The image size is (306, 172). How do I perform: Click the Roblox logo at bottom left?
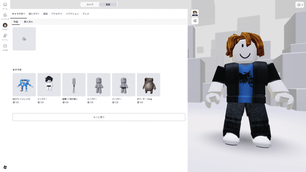5,167
